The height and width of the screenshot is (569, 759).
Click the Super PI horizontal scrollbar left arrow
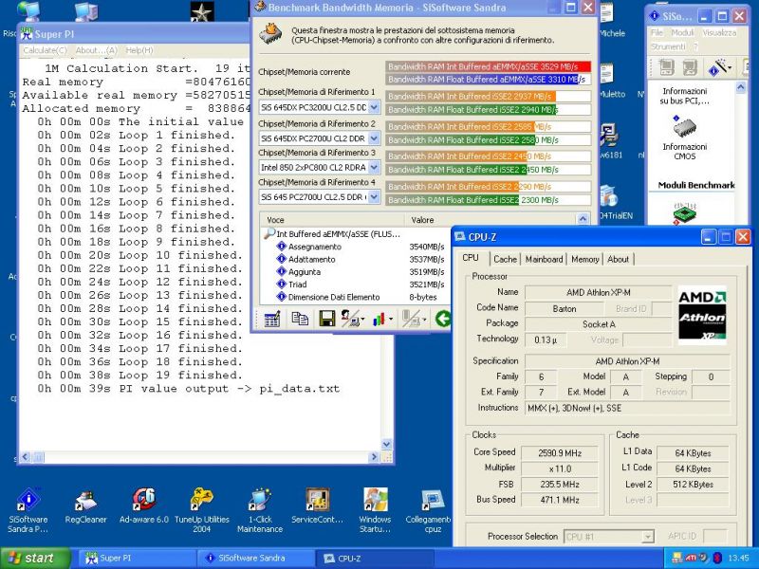point(26,457)
